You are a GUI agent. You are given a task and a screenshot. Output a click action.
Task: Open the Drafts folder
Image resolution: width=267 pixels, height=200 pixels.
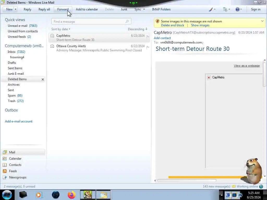point(12,63)
